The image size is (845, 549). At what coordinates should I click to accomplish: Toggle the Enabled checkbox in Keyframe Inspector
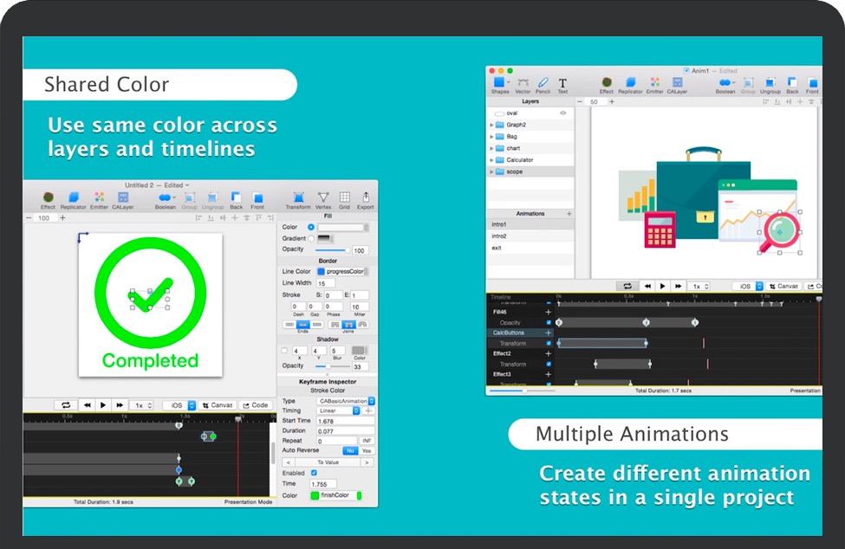coord(314,473)
